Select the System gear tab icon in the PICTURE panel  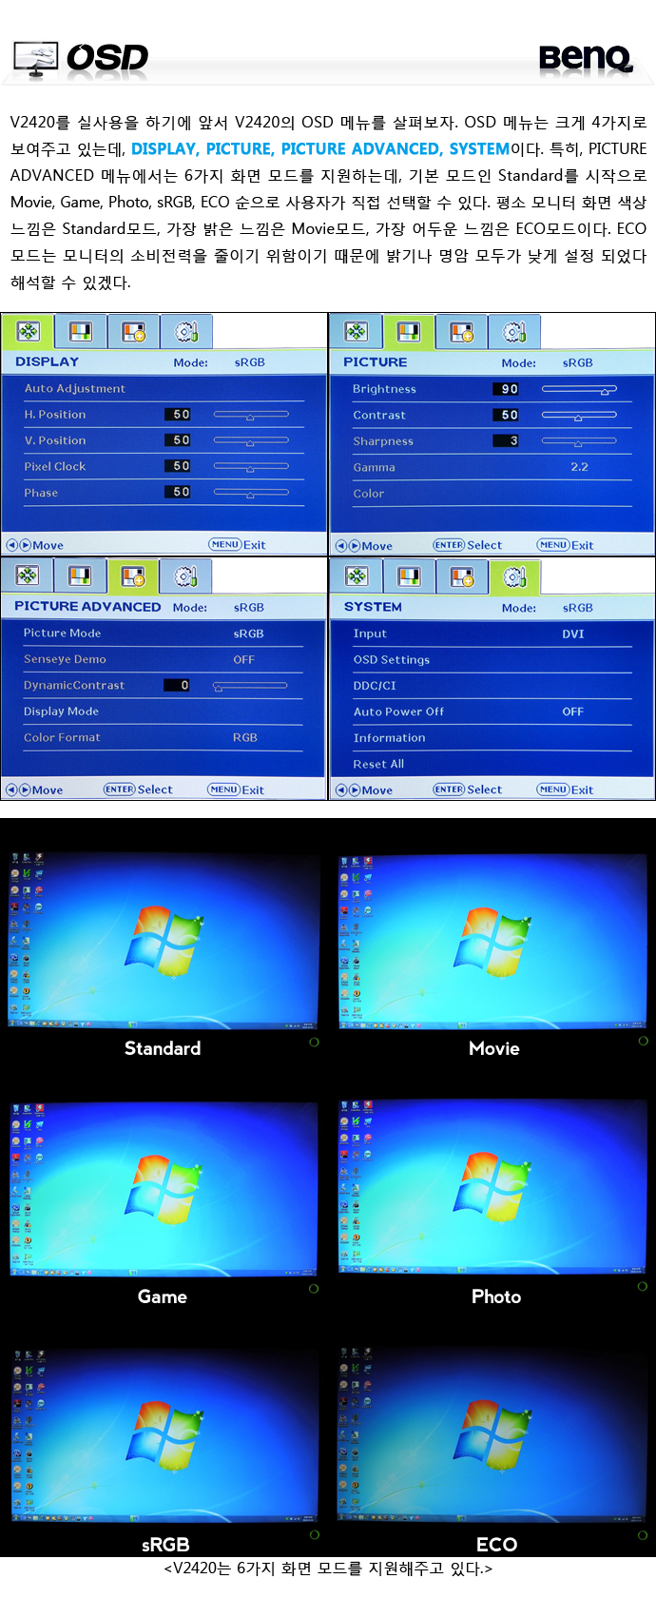514,331
